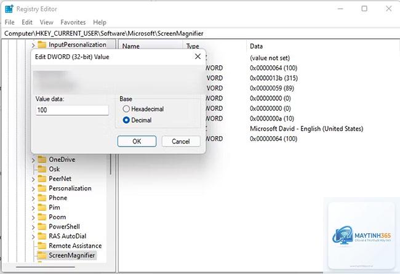The image size is (400, 274).
Task: Select the PowerShell tree label
Action: coord(64,227)
